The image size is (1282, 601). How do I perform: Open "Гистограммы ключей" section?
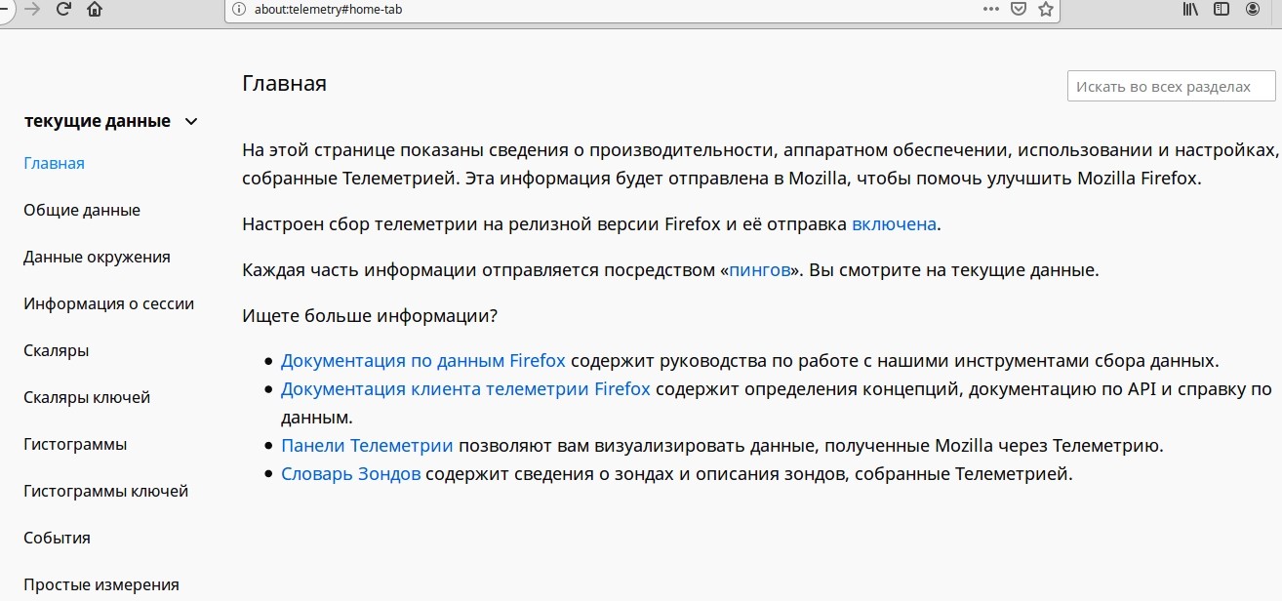coord(105,491)
